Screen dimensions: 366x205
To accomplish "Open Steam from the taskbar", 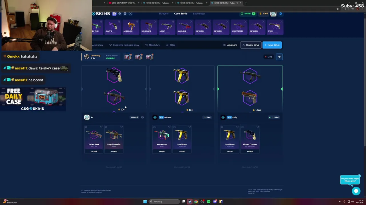I will (190, 202).
